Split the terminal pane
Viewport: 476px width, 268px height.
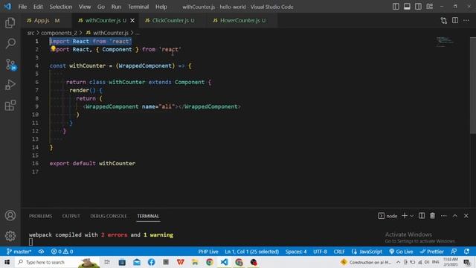(x=422, y=216)
